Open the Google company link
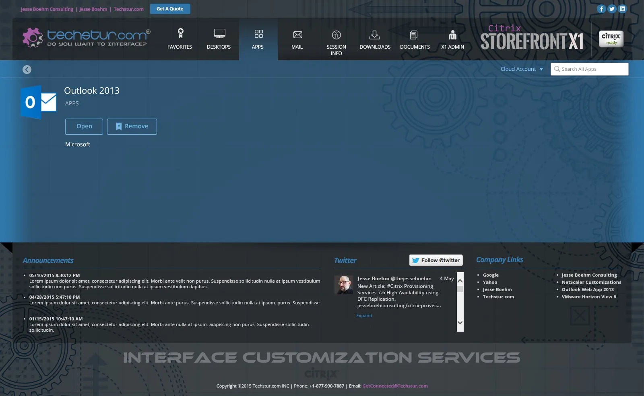The image size is (644, 396). click(491, 275)
